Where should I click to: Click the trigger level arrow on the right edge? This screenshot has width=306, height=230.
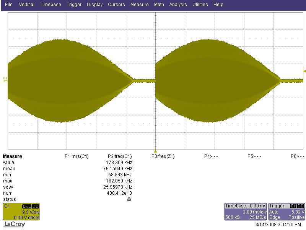click(304, 71)
